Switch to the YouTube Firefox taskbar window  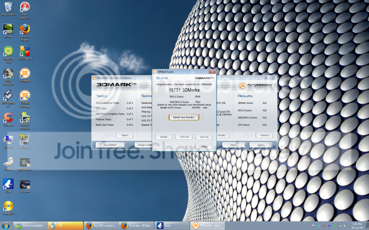pos(136,225)
